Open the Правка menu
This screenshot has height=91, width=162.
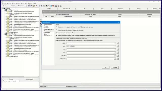(9, 4)
